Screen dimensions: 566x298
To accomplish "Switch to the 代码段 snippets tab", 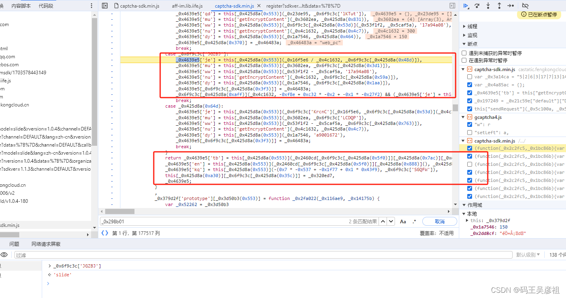I will point(46,6).
